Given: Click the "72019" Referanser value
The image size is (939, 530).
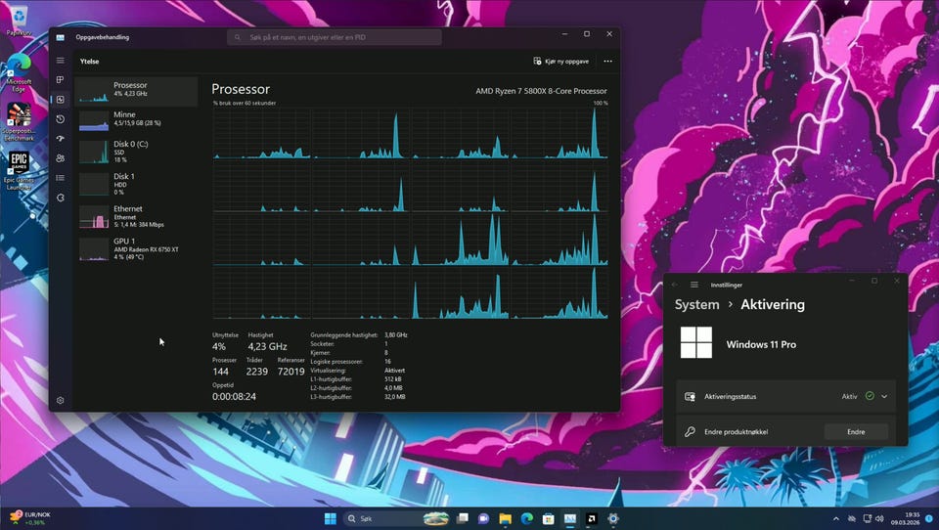Looking at the screenshot, I should 291,372.
